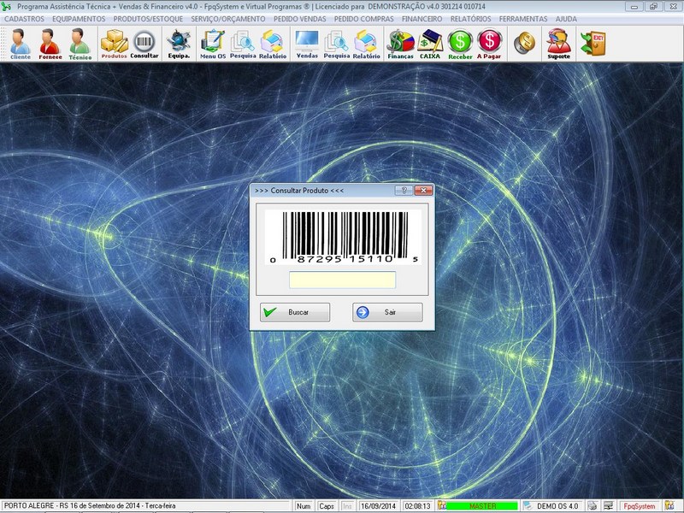Open the Menu OS clipboard icon
684x513 pixels.
[213, 44]
